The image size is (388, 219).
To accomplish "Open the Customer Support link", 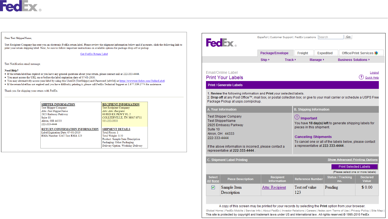I will (281, 37).
